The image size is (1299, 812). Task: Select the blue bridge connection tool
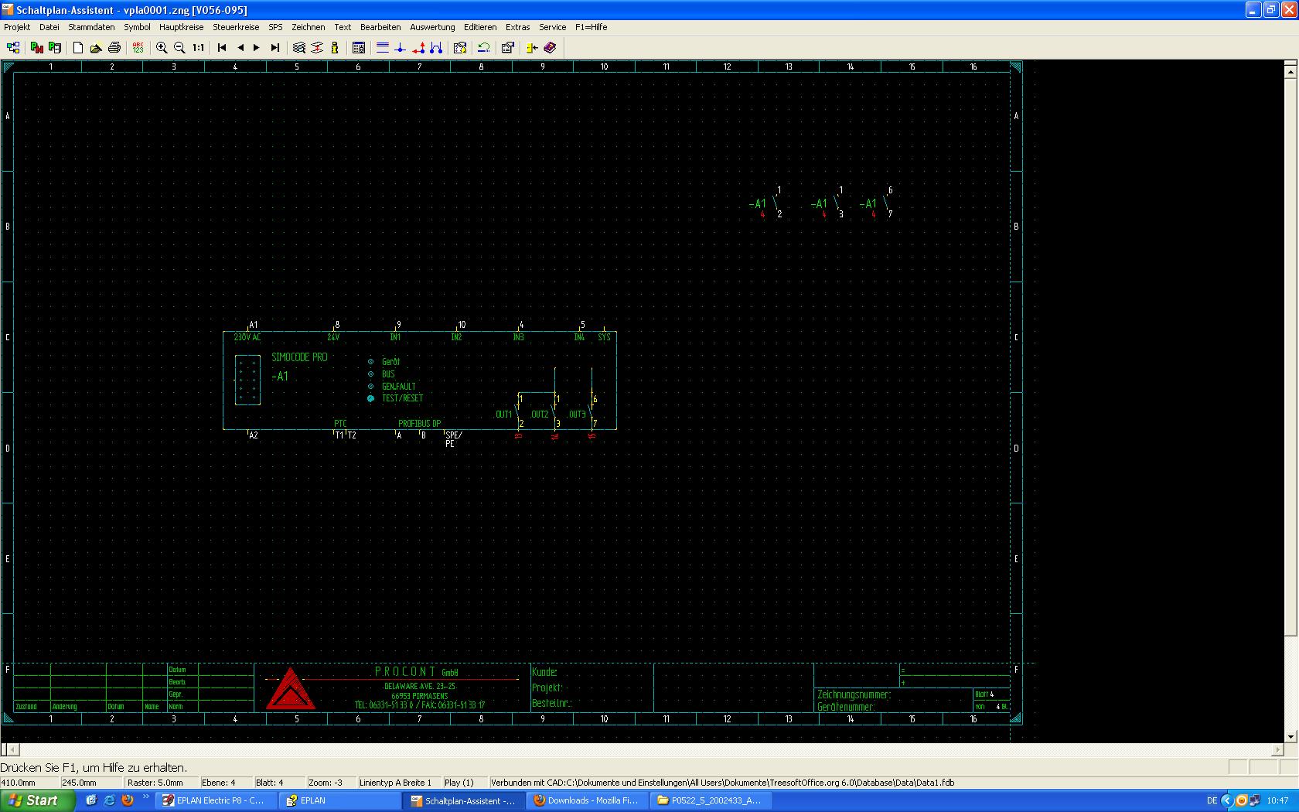tap(436, 48)
